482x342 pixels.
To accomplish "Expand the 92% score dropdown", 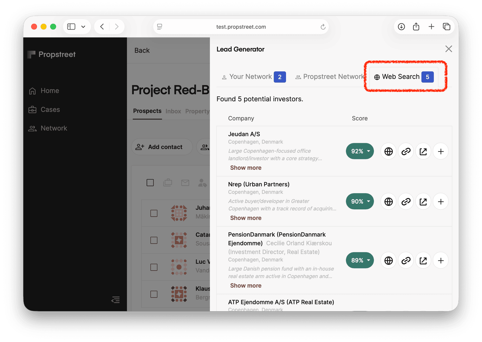I will (x=360, y=151).
